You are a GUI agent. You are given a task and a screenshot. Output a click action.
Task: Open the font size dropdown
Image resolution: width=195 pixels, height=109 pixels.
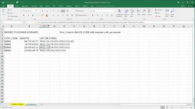coord(39,11)
